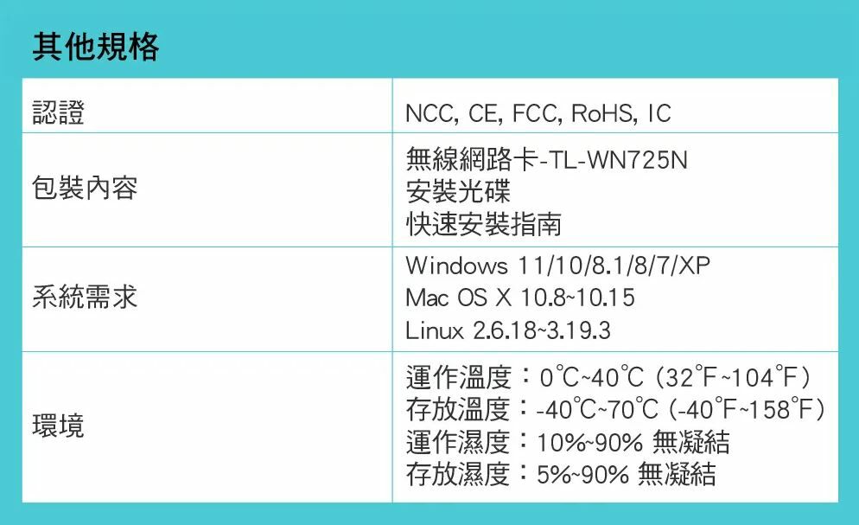Screen dimensions: 859x525
Task: Select the 存放溫度 -40℃~70℃ line
Action: click(615, 408)
